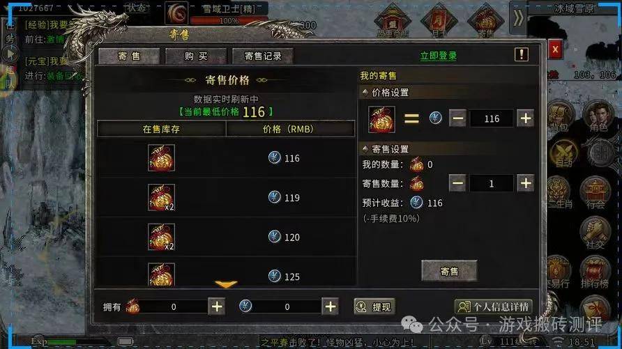Switch to the 寄售记录 tab
The height and width of the screenshot is (349, 622).
(x=263, y=56)
